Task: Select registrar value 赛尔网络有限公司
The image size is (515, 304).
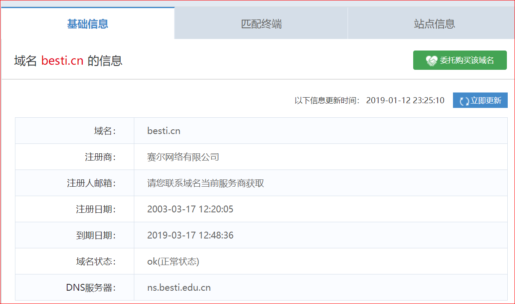Action: point(183,157)
